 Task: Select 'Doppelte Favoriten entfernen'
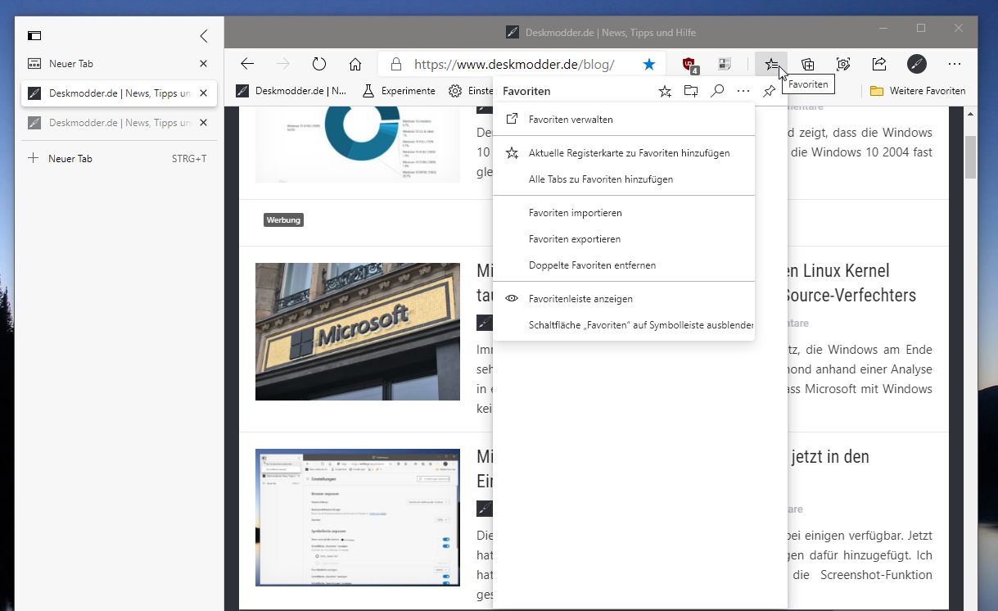pos(624,265)
